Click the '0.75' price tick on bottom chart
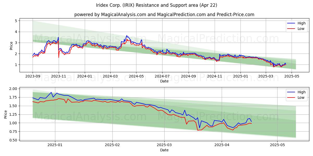The width and height of the screenshot is (313, 156). (13, 132)
